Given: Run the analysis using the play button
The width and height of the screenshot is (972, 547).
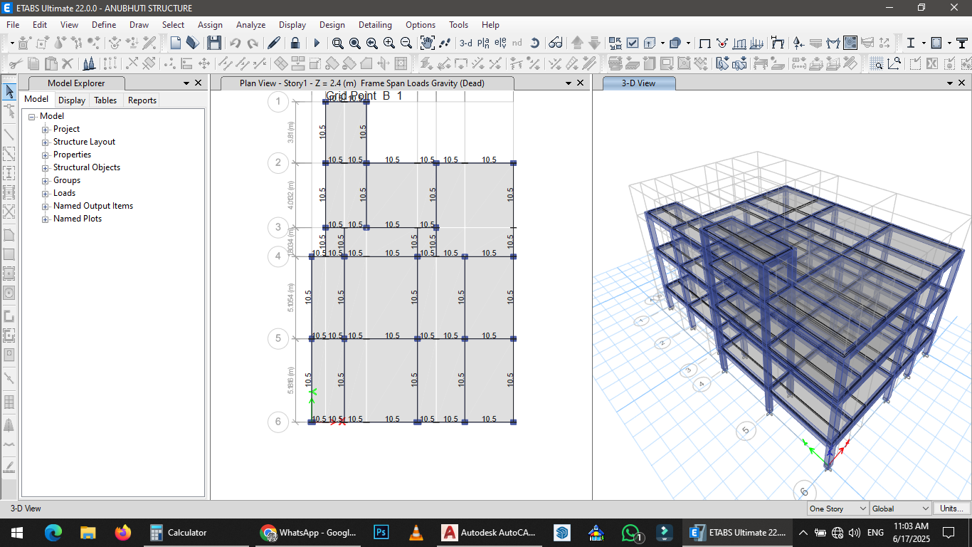Looking at the screenshot, I should click(x=317, y=43).
